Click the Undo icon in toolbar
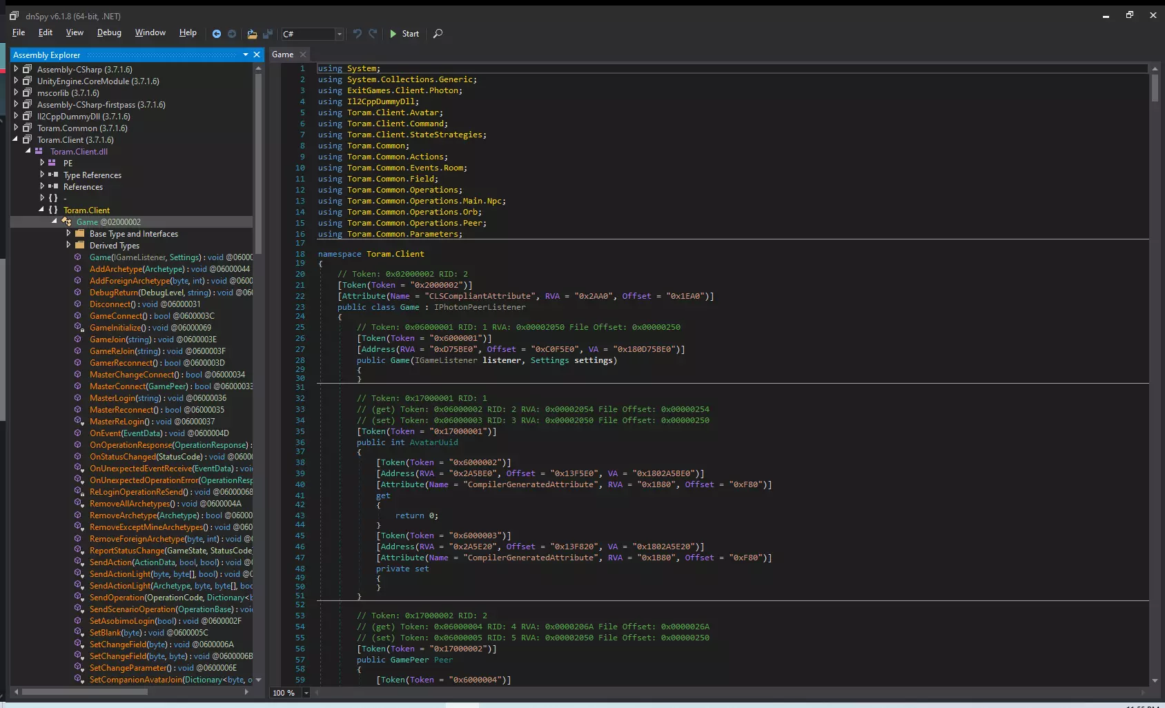Image resolution: width=1165 pixels, height=708 pixels. (x=357, y=34)
